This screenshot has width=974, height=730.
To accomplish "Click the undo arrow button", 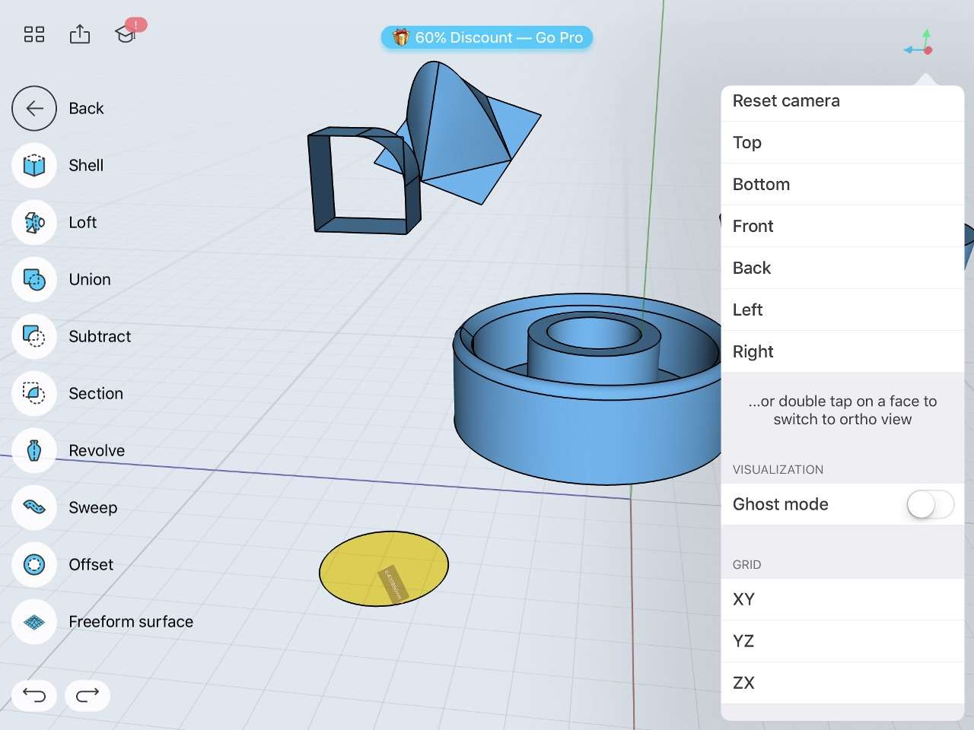I will point(34,695).
